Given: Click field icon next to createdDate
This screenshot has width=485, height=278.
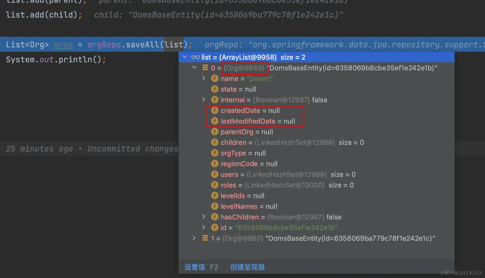Looking at the screenshot, I should click(215, 110).
